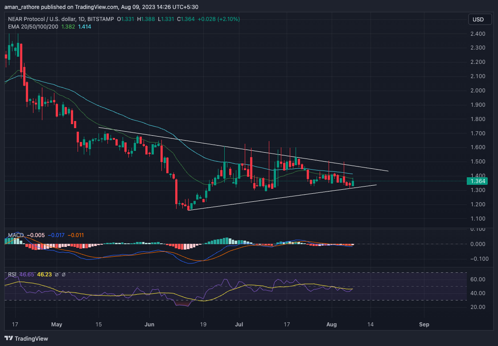The width and height of the screenshot is (498, 346).
Task: Click the Sep label on time axis
Action: 424,325
